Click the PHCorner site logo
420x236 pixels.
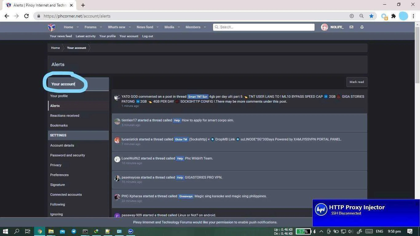(52, 27)
